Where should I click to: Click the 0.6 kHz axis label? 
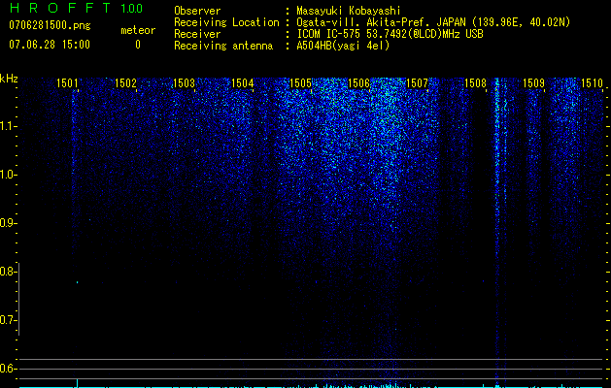(7, 369)
